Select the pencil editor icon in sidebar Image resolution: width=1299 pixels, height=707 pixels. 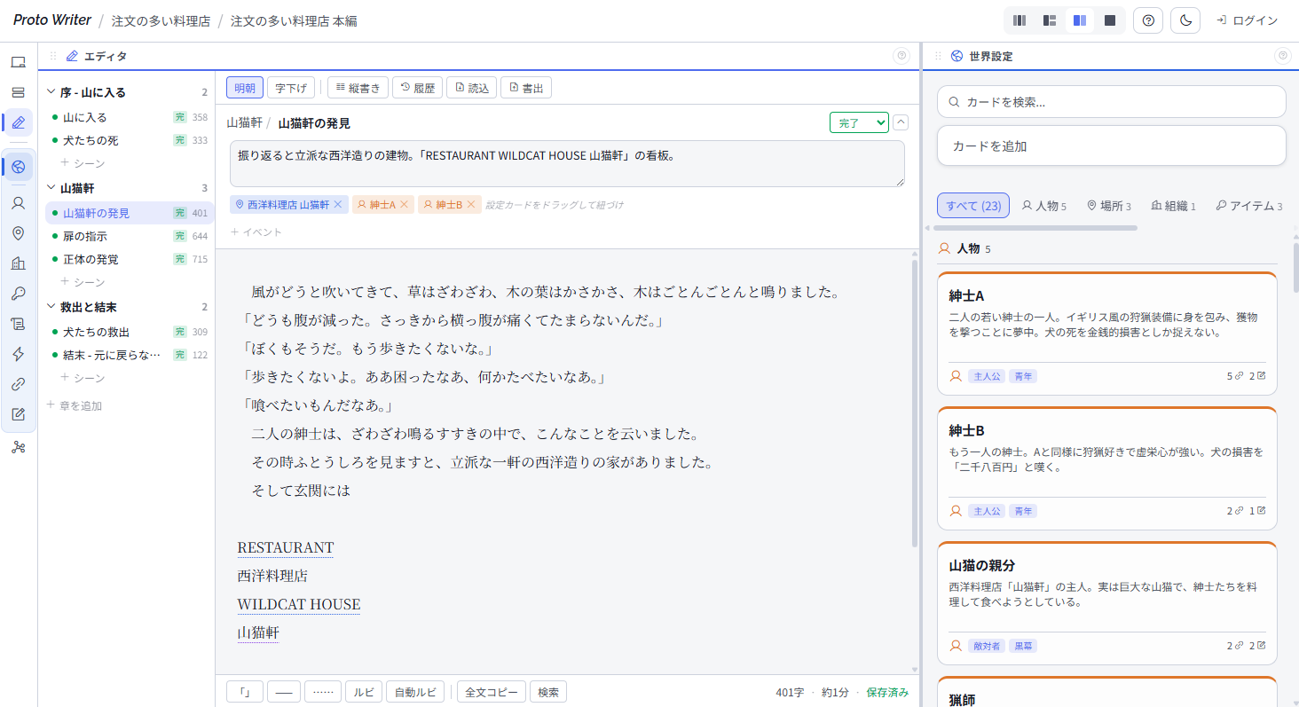tap(19, 122)
